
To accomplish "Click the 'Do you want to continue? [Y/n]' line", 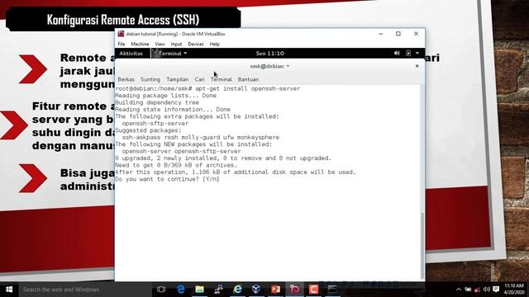I will pyautogui.click(x=167, y=179).
